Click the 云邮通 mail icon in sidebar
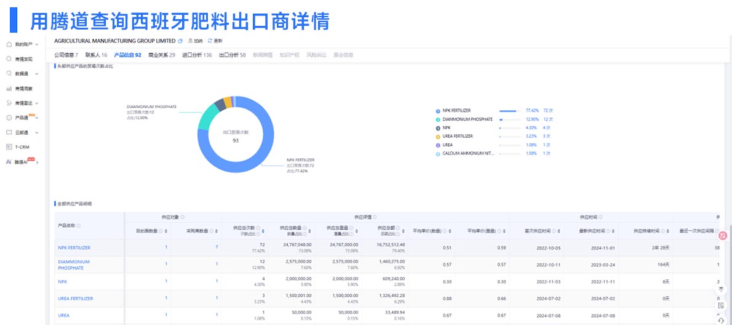Image resolution: width=732 pixels, height=325 pixels. click(9, 132)
